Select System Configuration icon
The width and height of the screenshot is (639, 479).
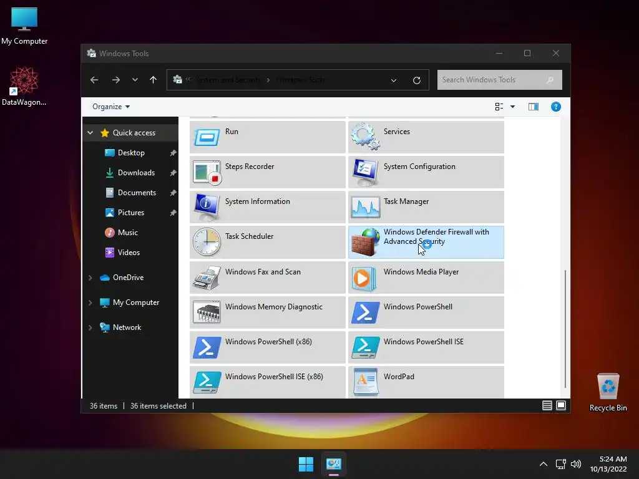click(x=365, y=172)
